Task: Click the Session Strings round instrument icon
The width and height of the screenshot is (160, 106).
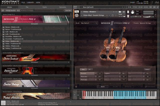Action: [x=77, y=15]
